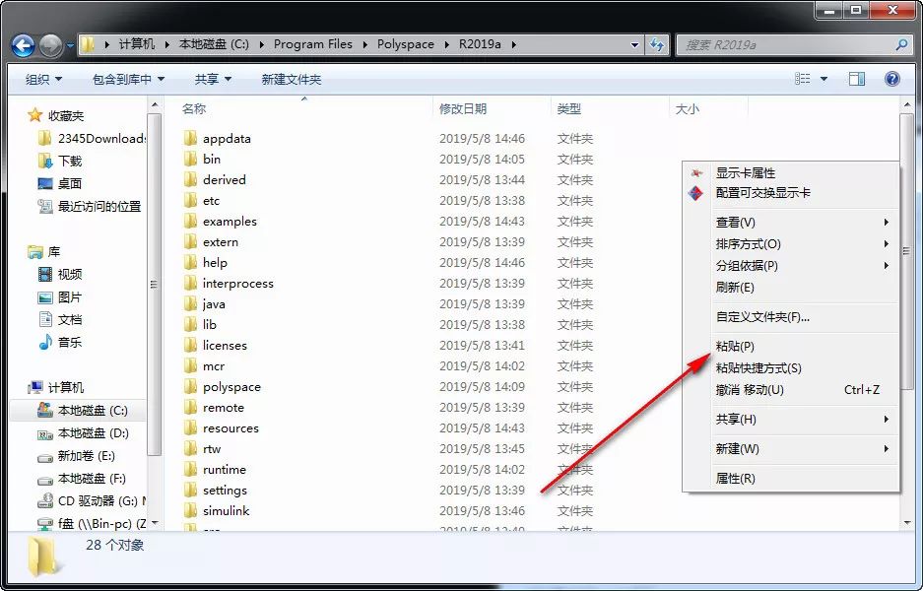The width and height of the screenshot is (923, 591).
Task: Click the refresh icon beside address bar
Action: click(657, 44)
